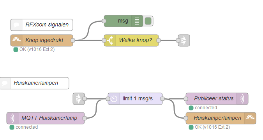Viewport: 263px width, 140px height.
Task: Click the output port of Knop ingedrukt node
Action: pyautogui.click(x=73, y=40)
